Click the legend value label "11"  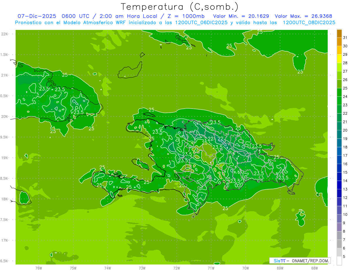coord(345,206)
